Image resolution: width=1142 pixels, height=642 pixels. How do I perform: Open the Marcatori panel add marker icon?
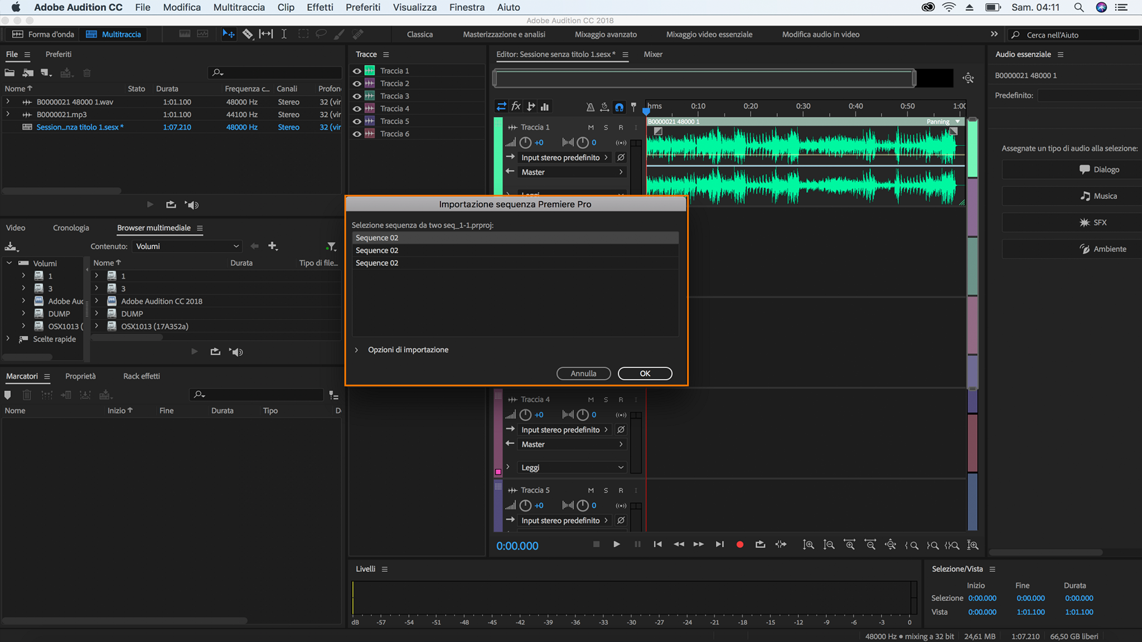coord(7,395)
